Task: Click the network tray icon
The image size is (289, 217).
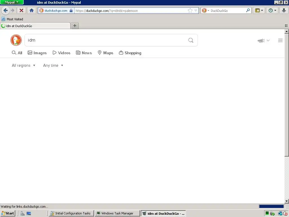Action: coord(280,214)
